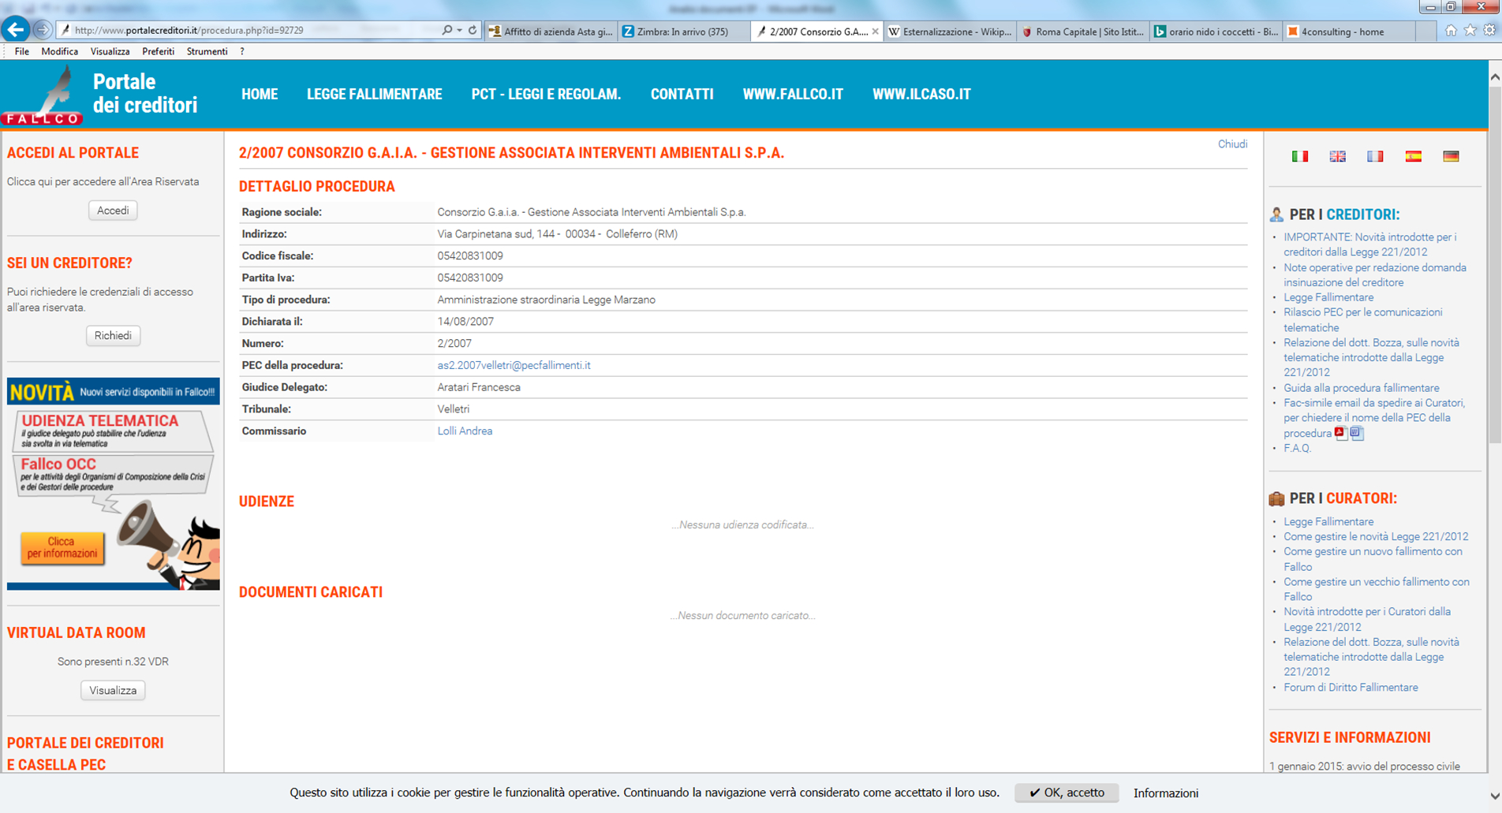Open the ? help menu
The height and width of the screenshot is (813, 1502).
coord(242,51)
